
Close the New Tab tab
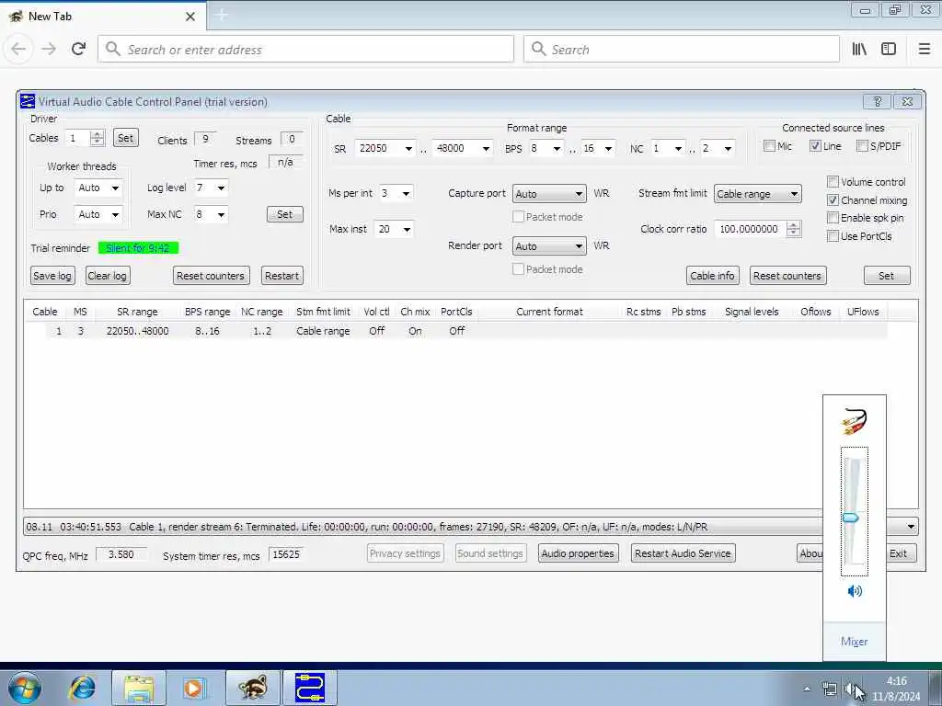pos(190,17)
